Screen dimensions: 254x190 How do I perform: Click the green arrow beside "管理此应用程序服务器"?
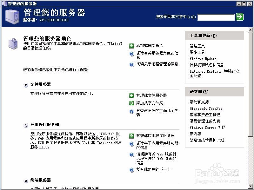pos(131,135)
